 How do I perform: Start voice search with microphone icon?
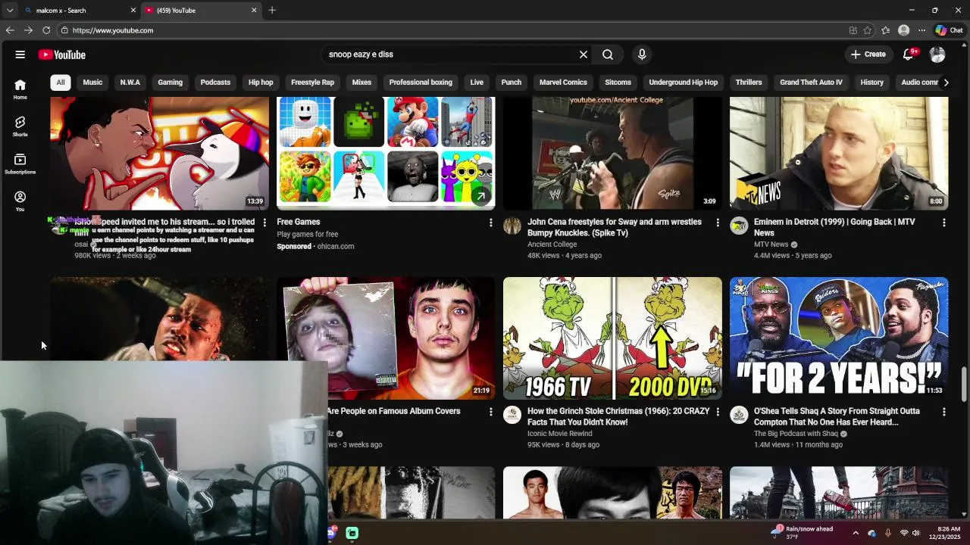pos(642,54)
